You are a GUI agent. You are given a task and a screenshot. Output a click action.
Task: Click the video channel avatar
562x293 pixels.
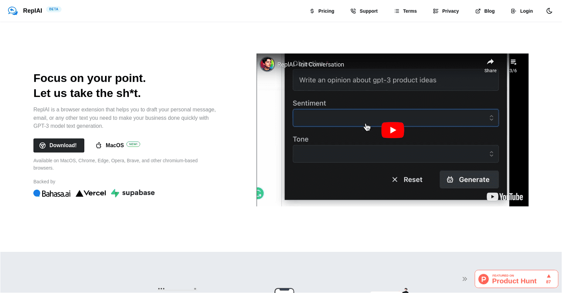click(267, 64)
